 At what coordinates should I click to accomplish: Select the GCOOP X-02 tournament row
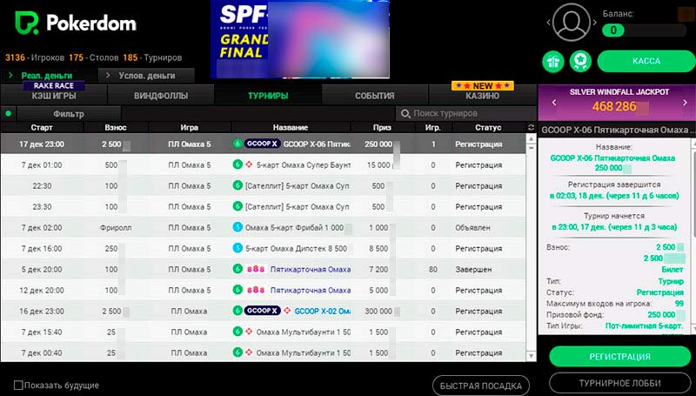coord(263,311)
